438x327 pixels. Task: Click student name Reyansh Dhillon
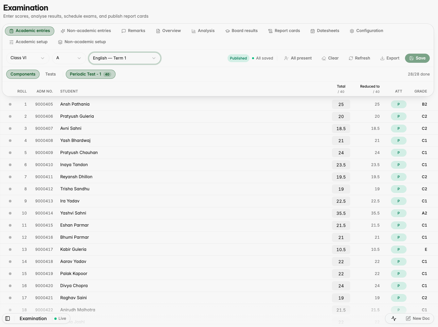coord(76,177)
